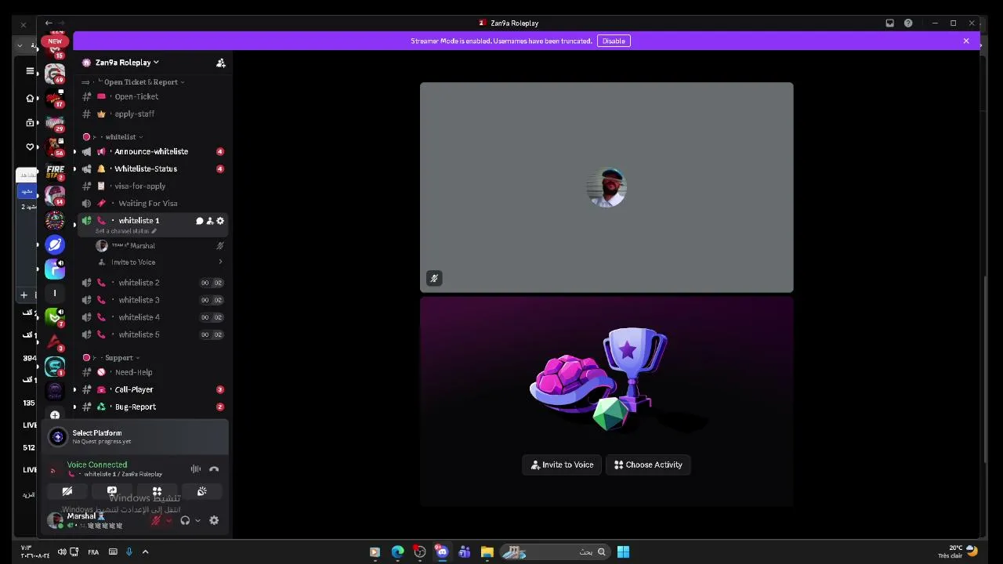Open the Open-Ticket channel
This screenshot has width=1003, height=564.
[x=152, y=96]
